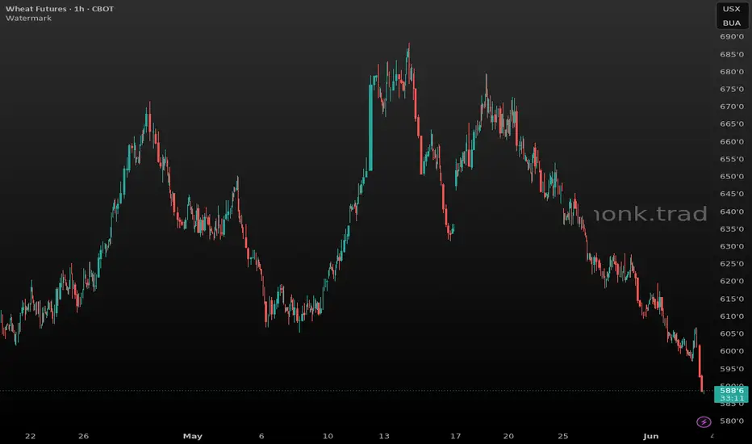
Task: Click the 22 date label on time axis
Action: click(30, 436)
